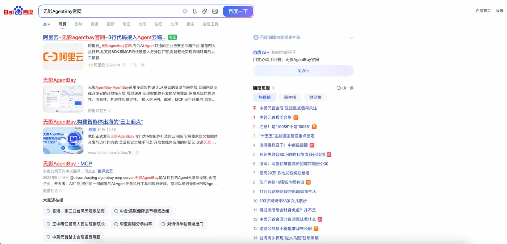The image size is (507, 244).
Task: Select the 网页 tab
Action: [62, 24]
